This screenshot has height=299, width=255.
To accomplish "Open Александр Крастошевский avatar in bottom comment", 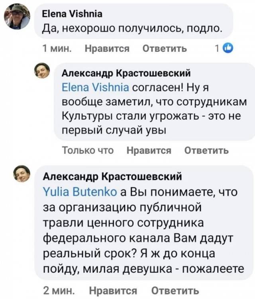I will (23, 174).
